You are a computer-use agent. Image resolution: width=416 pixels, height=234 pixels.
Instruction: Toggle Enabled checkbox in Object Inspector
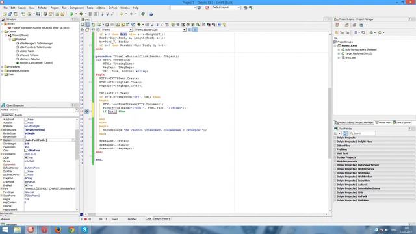[x=26, y=185]
